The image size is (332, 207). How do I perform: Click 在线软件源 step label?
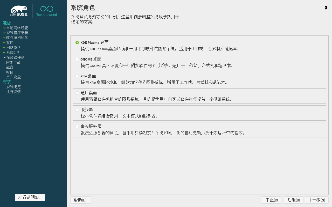pos(15,57)
